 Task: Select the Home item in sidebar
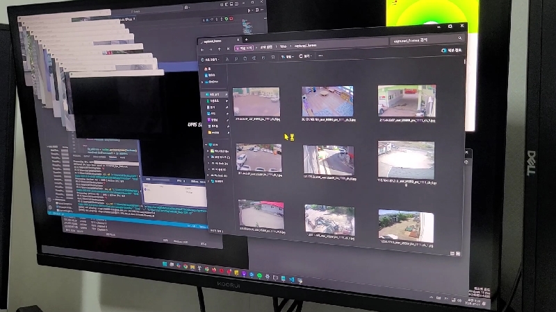211,69
